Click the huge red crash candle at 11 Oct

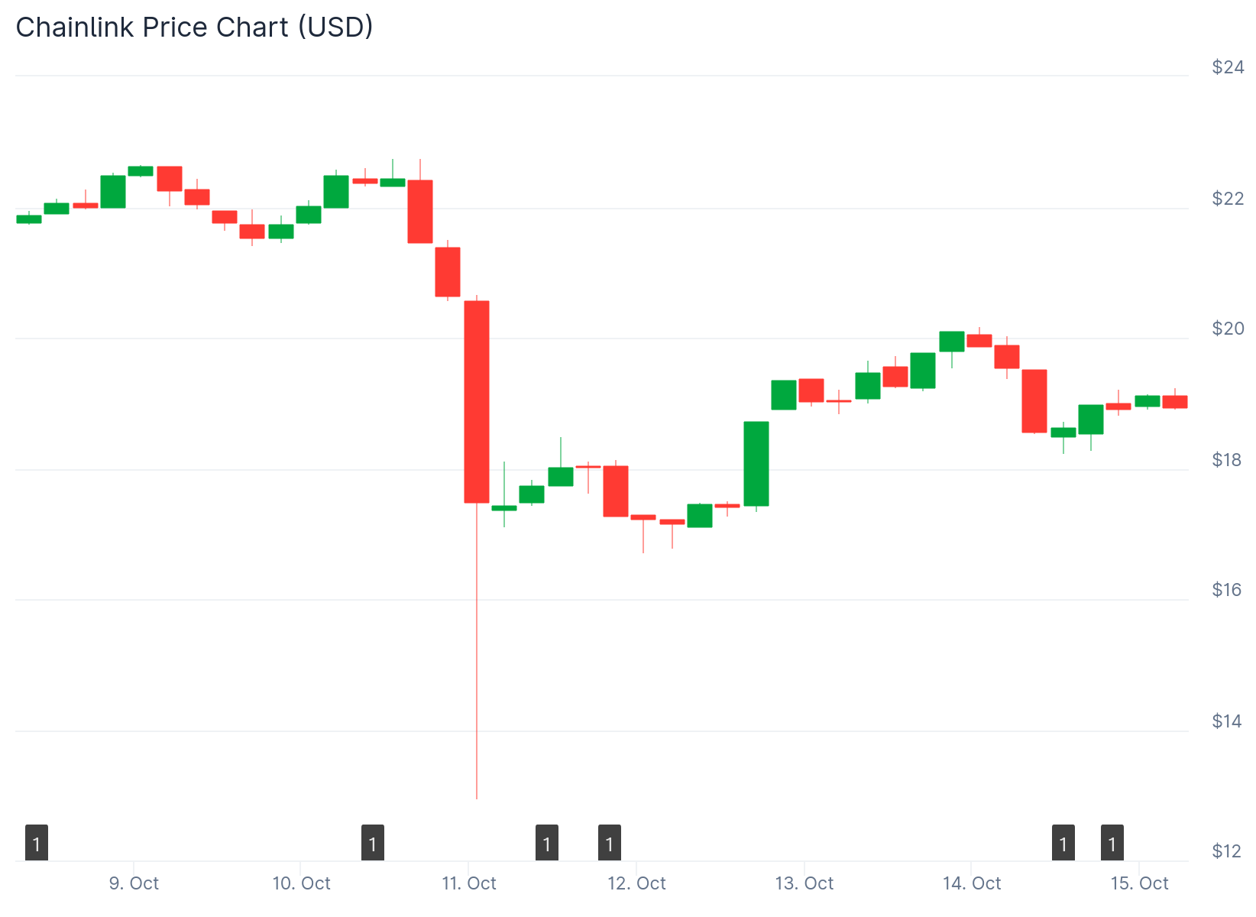point(477,402)
